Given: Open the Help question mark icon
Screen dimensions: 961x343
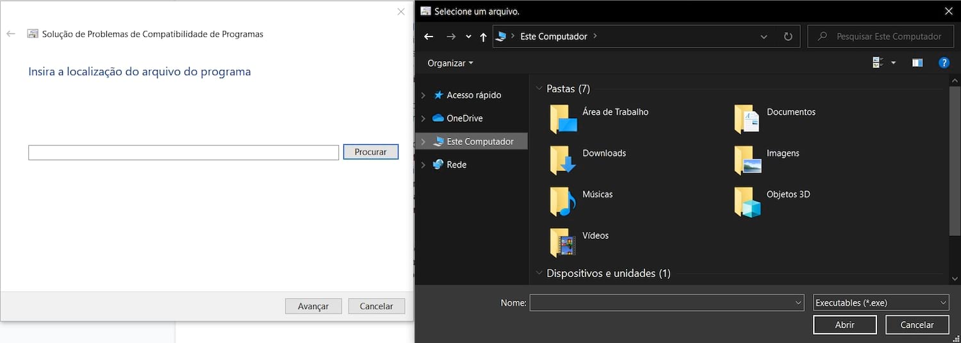Looking at the screenshot, I should click(943, 63).
